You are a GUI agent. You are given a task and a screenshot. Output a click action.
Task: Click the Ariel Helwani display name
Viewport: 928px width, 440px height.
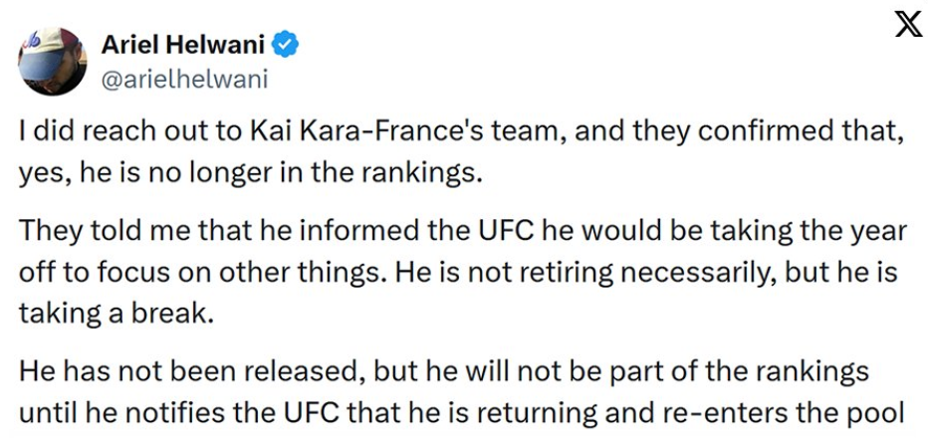185,45
